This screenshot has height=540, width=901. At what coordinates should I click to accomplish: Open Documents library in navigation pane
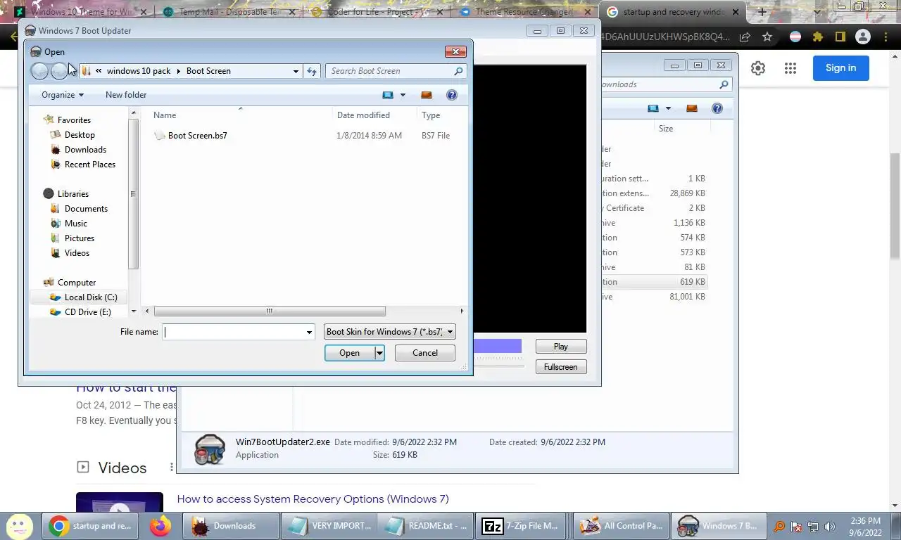pos(86,208)
